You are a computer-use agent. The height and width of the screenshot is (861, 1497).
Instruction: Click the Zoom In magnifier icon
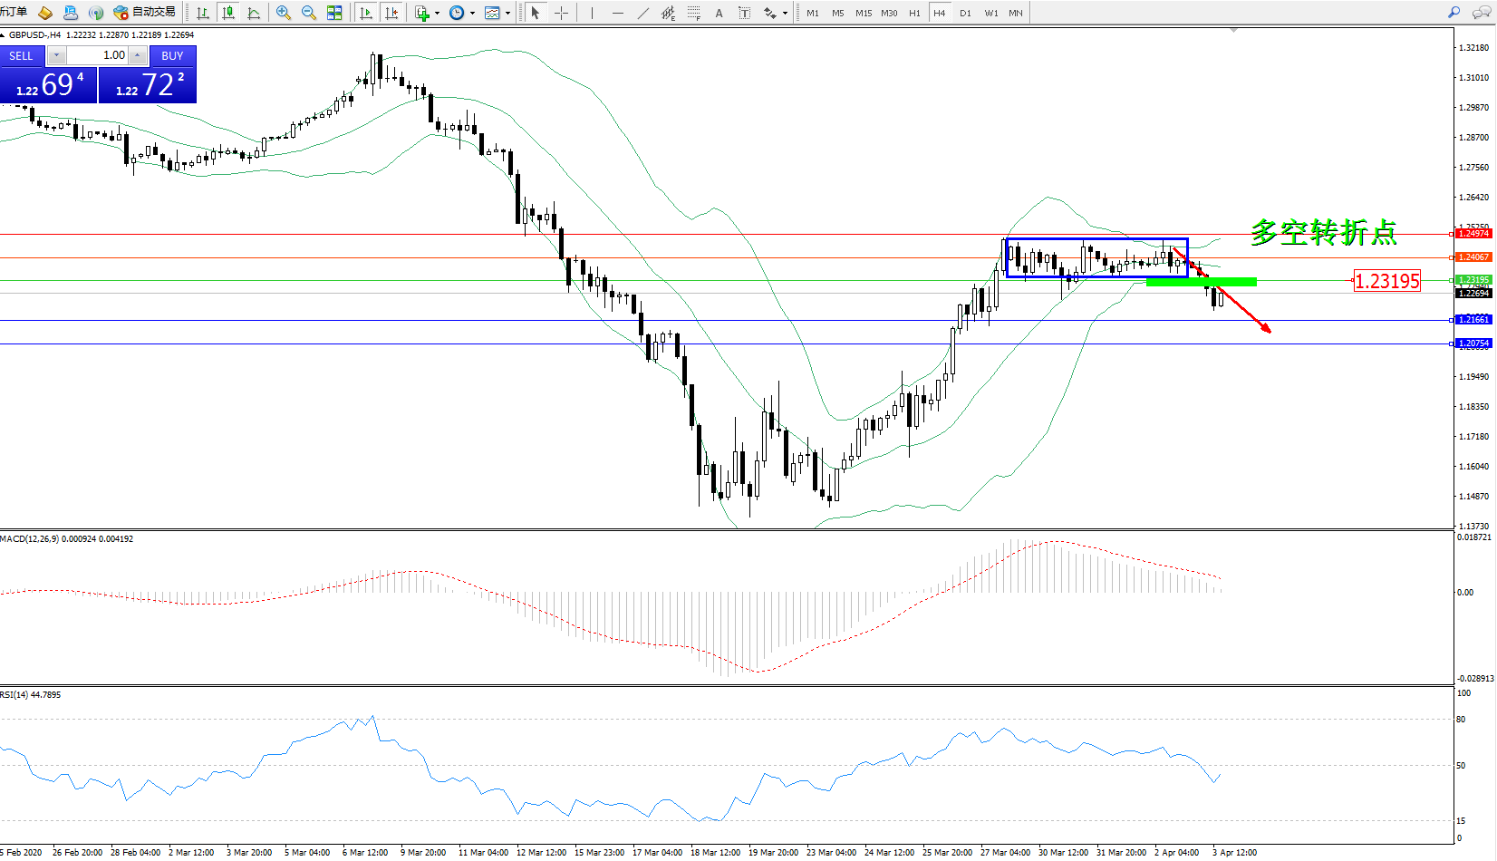click(284, 13)
